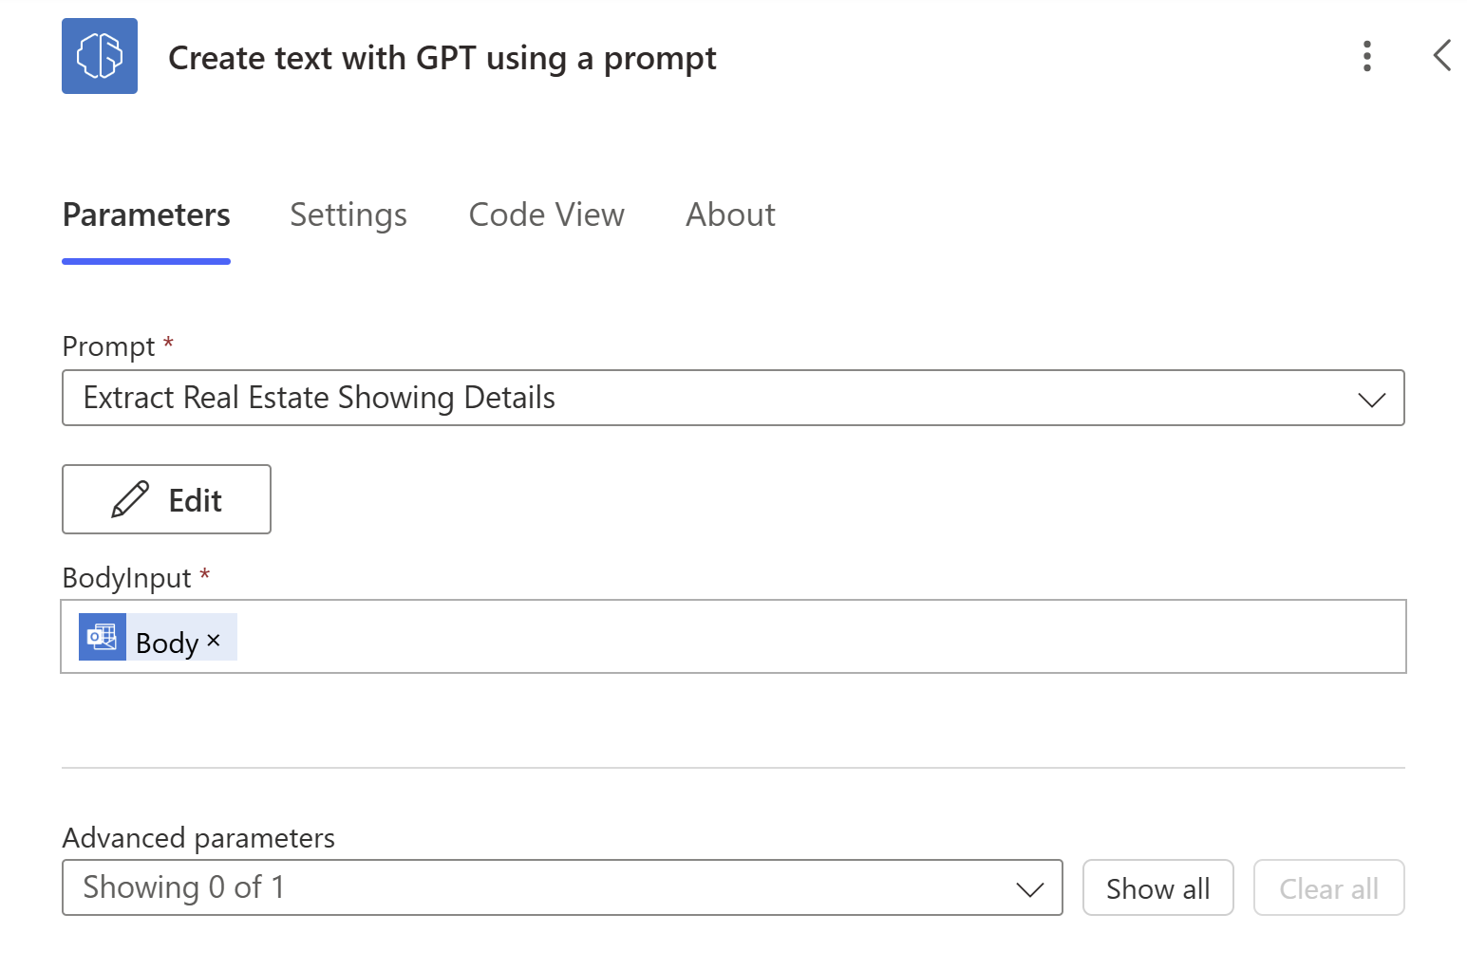Collapse the action panel with the chevron
This screenshot has height=970, width=1467.
1441,56
